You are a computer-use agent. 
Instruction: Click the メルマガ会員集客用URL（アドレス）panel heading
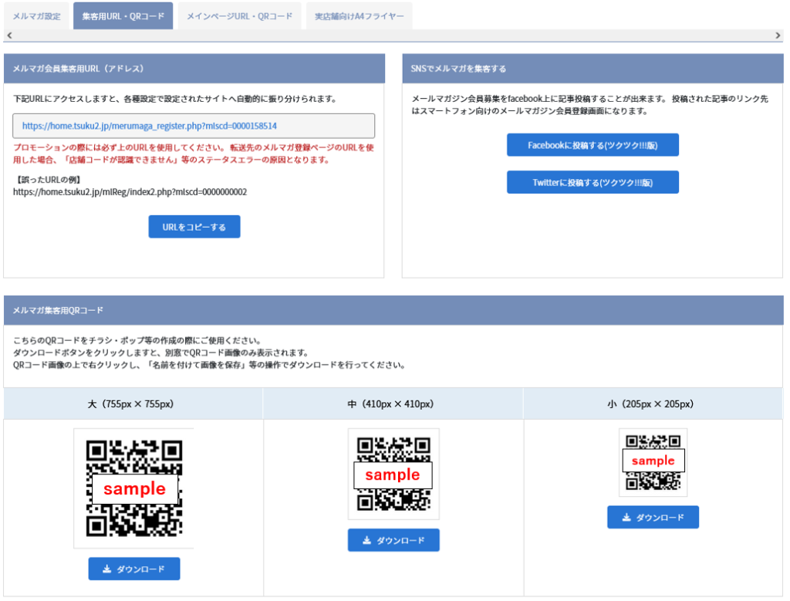click(194, 69)
